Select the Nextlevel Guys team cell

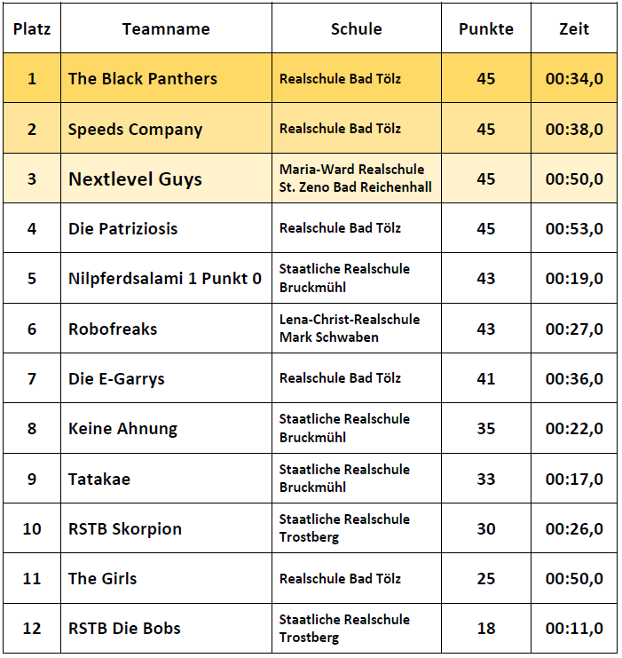[136, 178]
